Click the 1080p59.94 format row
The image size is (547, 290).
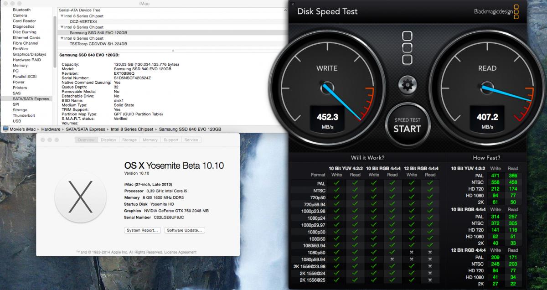pos(365,259)
